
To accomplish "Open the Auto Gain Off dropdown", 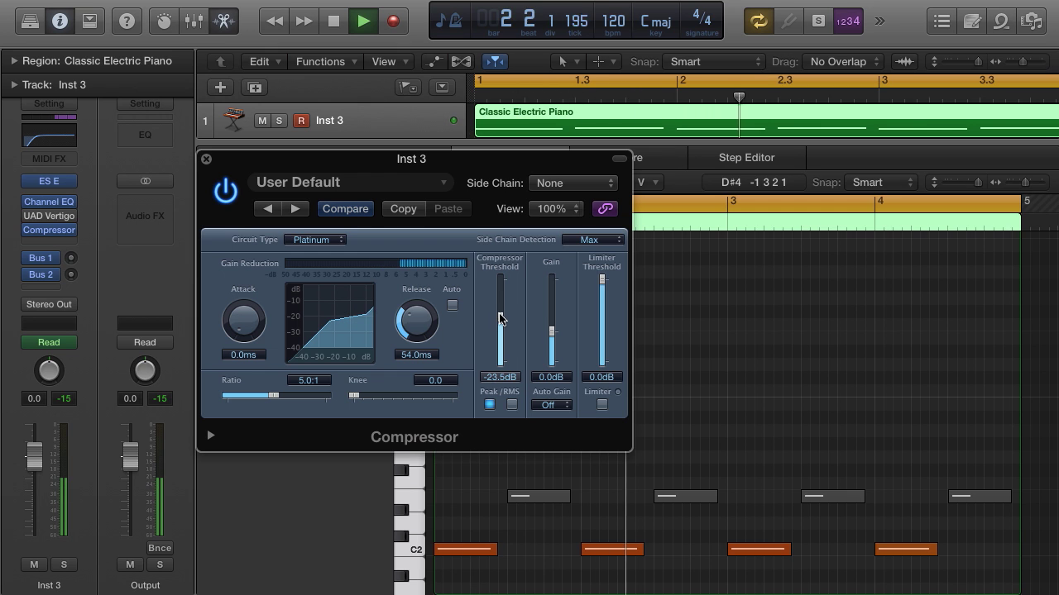I will [x=552, y=405].
